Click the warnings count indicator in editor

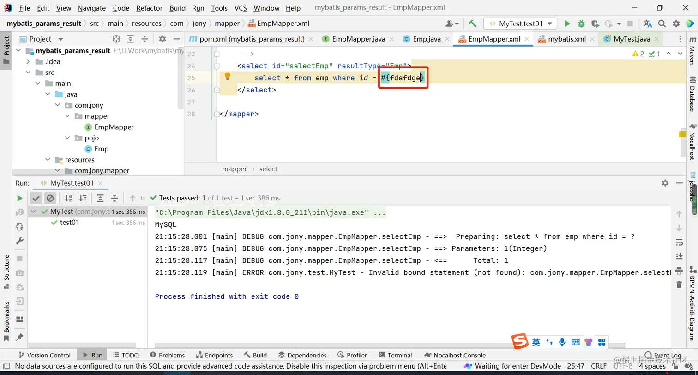(x=638, y=54)
